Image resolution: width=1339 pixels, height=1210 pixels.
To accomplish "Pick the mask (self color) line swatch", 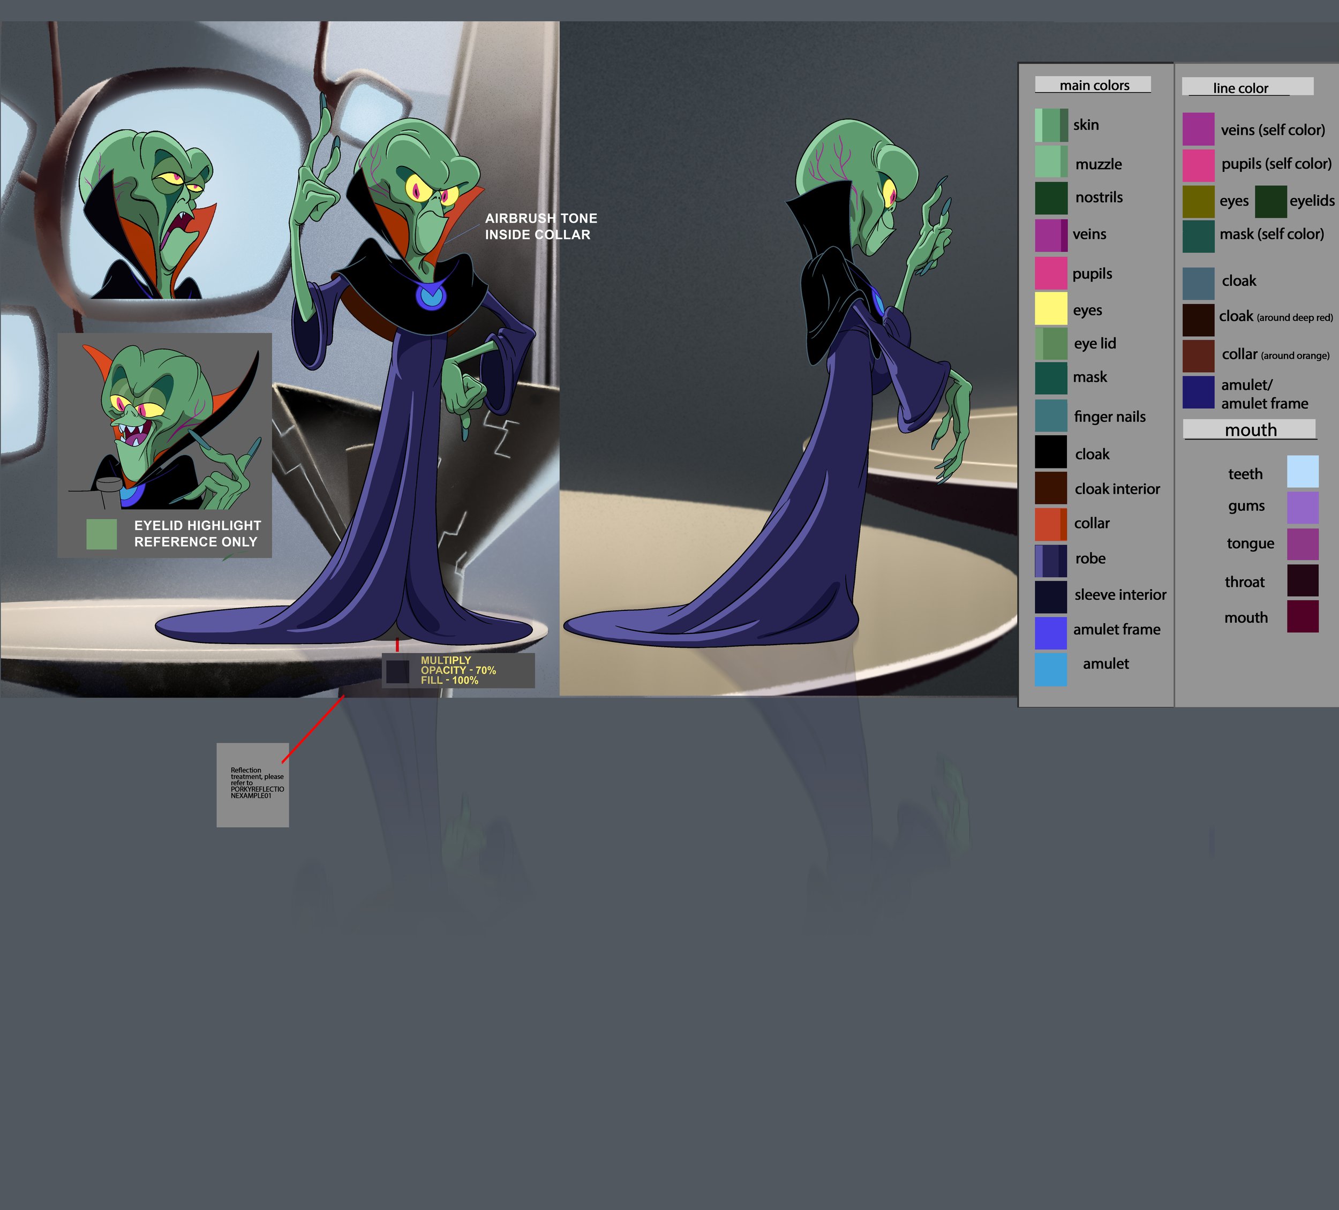I will tap(1198, 237).
